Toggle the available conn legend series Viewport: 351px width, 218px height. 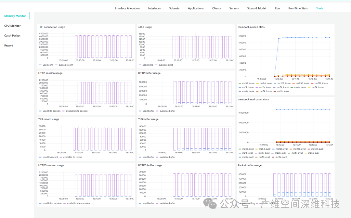point(64,65)
